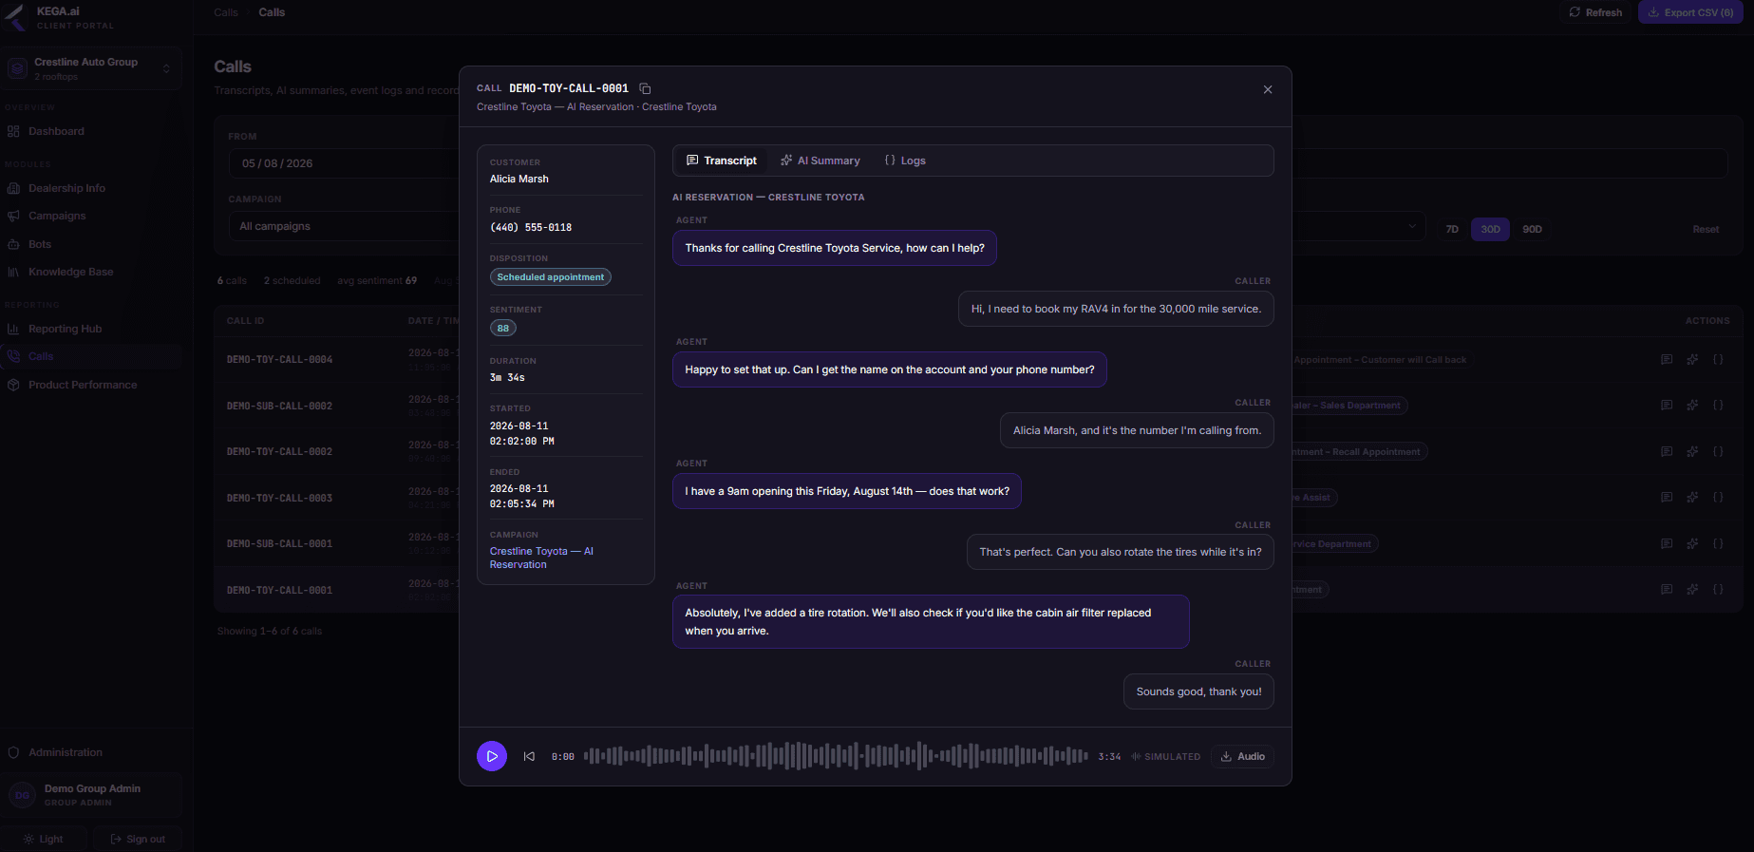Open the Logs tab
1754x852 pixels.
(905, 161)
